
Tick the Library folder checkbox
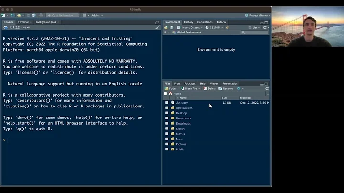(167, 129)
